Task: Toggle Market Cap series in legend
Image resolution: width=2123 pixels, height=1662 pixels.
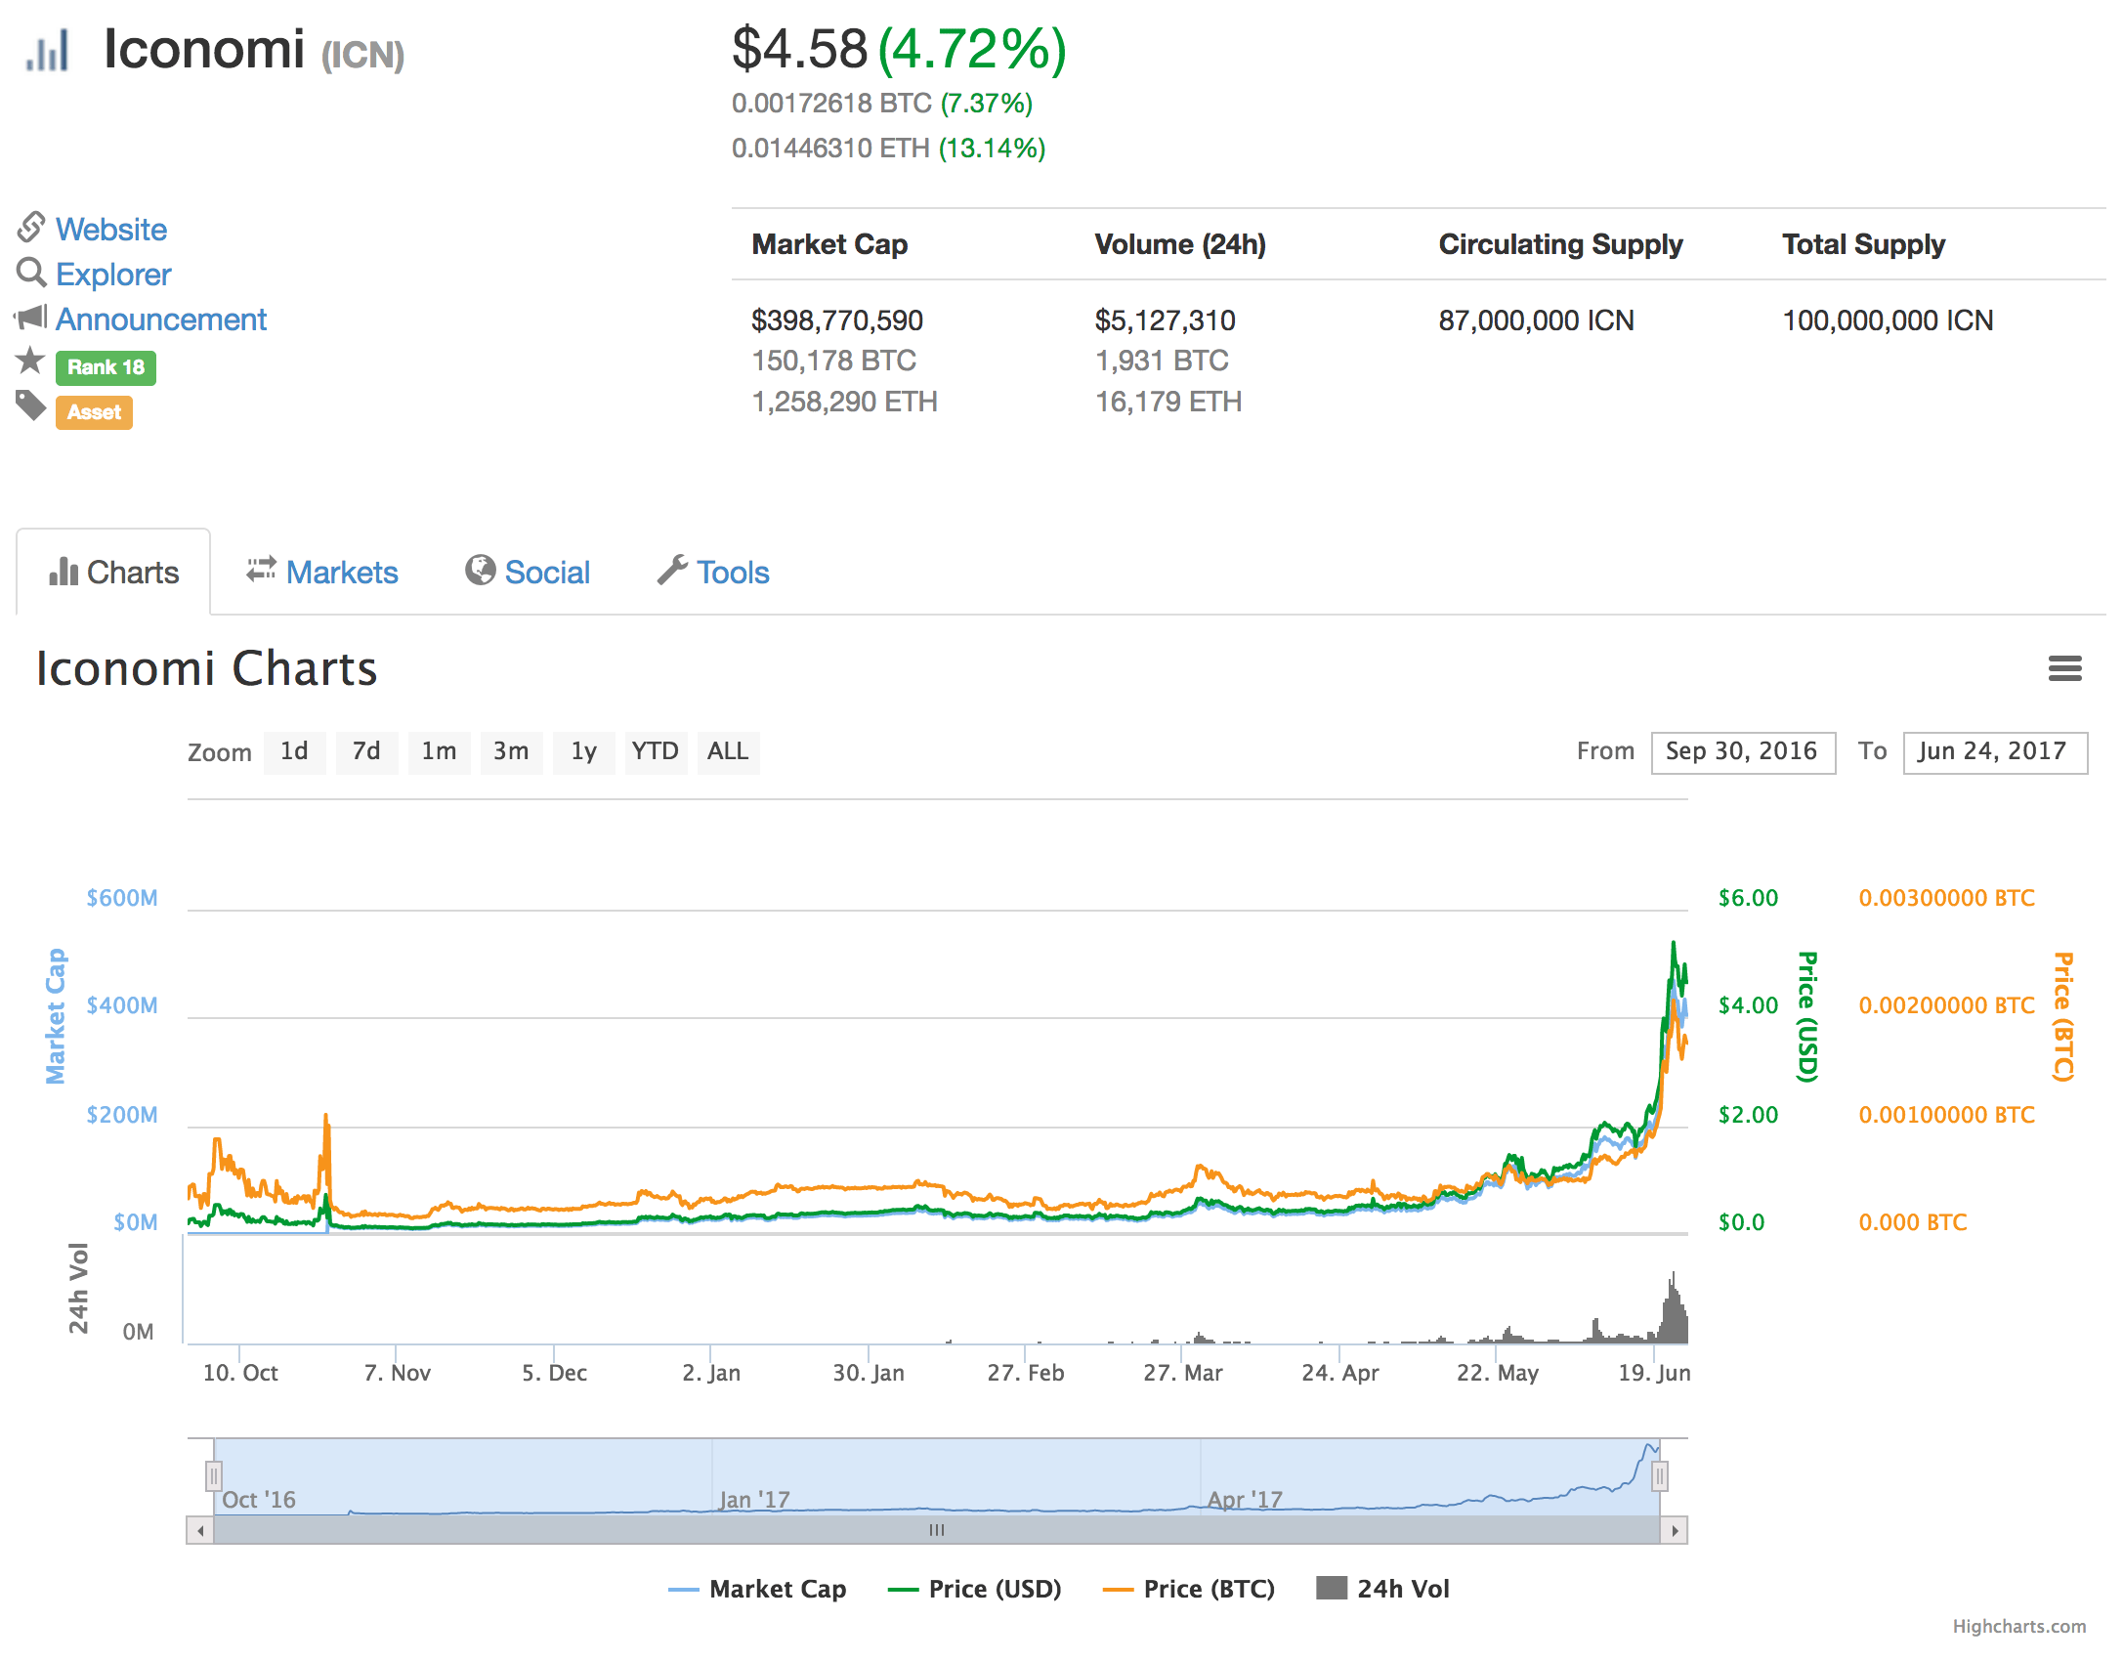Action: pyautogui.click(x=777, y=1589)
